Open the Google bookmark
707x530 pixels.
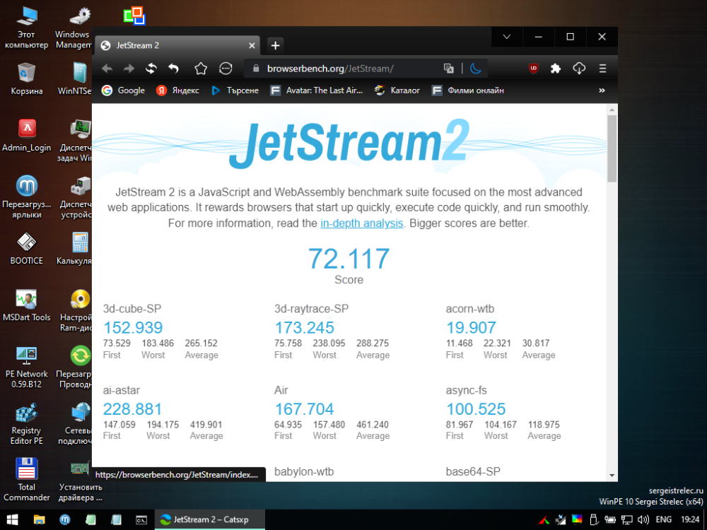(x=123, y=90)
